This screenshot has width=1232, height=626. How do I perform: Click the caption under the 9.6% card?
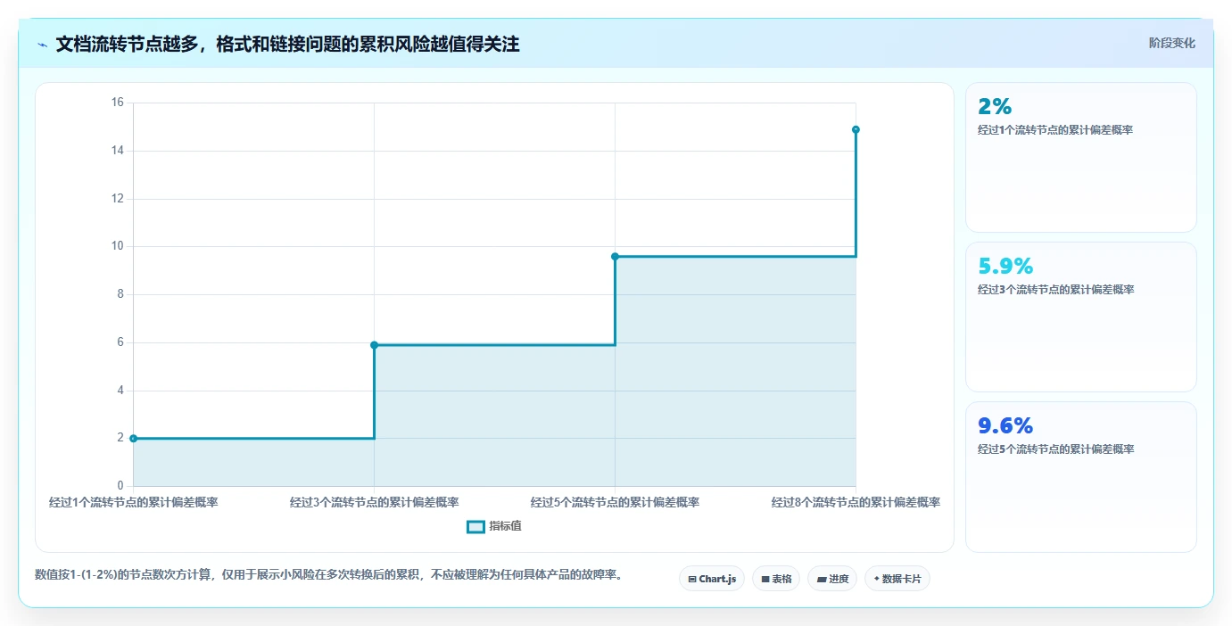1055,449
